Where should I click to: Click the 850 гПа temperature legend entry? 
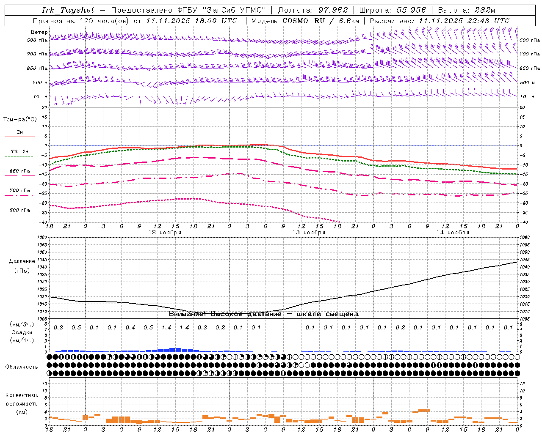[x=20, y=171]
